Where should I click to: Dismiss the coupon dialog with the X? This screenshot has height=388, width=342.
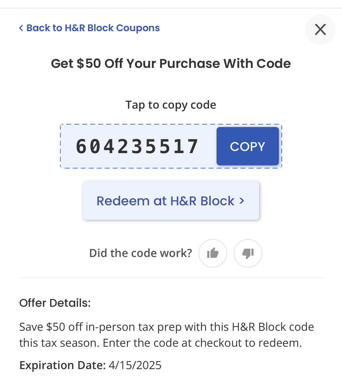pos(320,30)
